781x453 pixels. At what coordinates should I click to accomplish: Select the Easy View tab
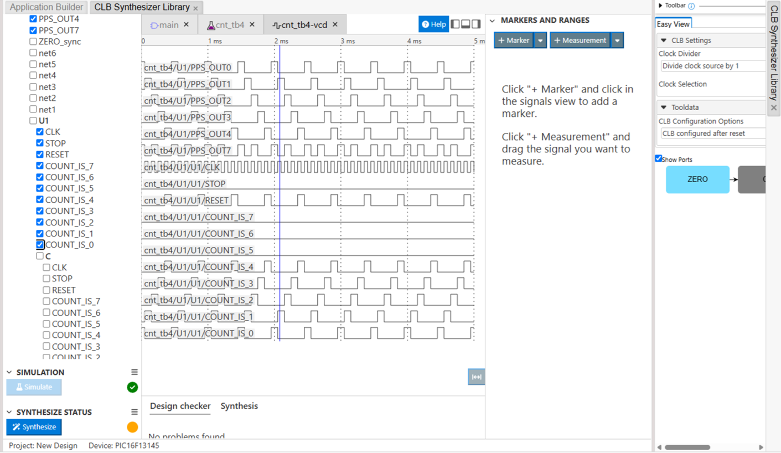pos(673,24)
